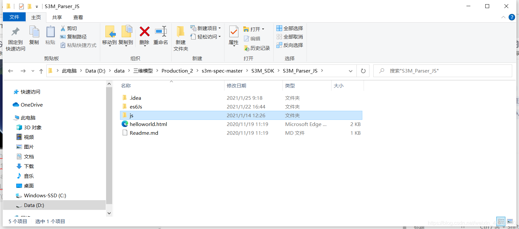Switch to Share (共享) ribbon tab
519x229 pixels.
coord(57,17)
